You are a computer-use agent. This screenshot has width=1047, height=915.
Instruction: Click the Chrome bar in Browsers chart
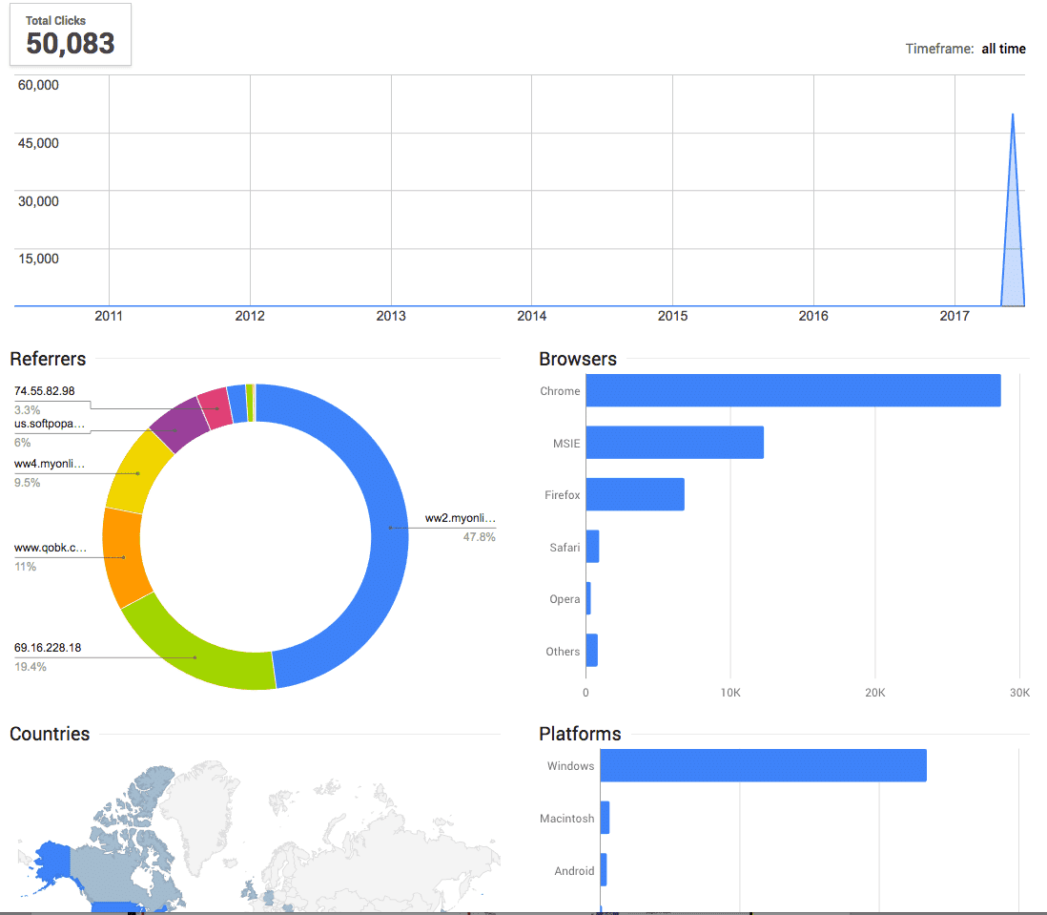[x=793, y=391]
